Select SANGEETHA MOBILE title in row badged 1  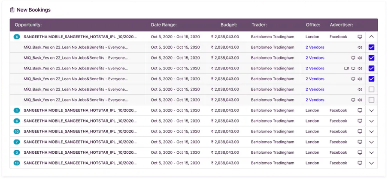[x=80, y=110]
